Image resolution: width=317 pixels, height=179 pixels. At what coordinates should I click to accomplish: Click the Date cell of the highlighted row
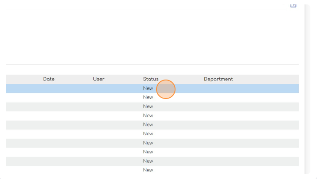49,88
